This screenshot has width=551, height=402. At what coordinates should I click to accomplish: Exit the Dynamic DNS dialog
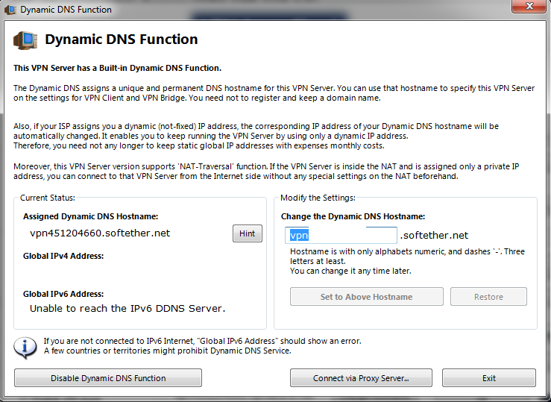click(x=489, y=377)
